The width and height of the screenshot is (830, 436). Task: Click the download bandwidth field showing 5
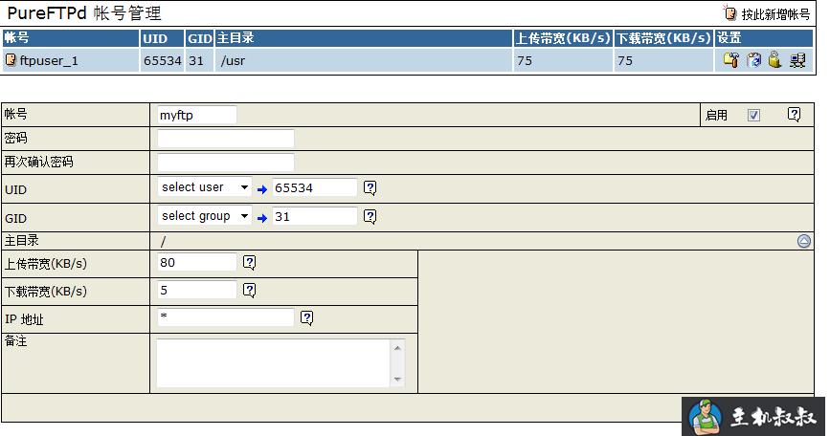coord(197,290)
